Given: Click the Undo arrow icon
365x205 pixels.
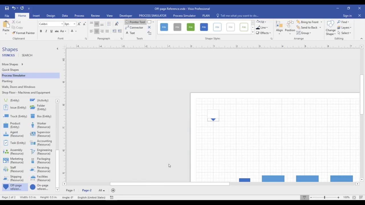Looking at the screenshot, I should coord(14,8).
